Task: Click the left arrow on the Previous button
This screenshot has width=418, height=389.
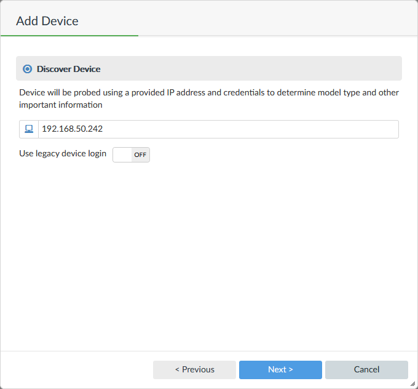Action: (x=178, y=369)
